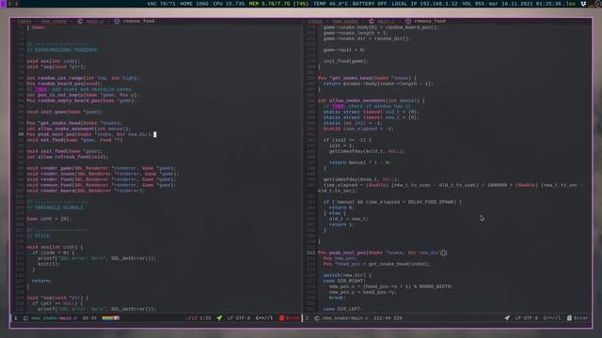
Task: Click the TODO comment in left pane
Action: pos(79,89)
